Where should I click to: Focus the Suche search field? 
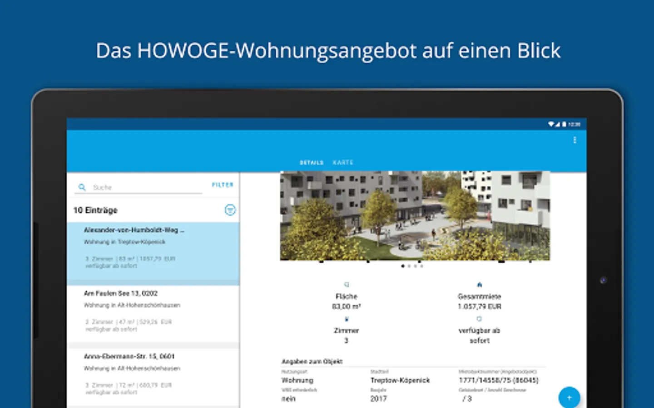pyautogui.click(x=139, y=187)
